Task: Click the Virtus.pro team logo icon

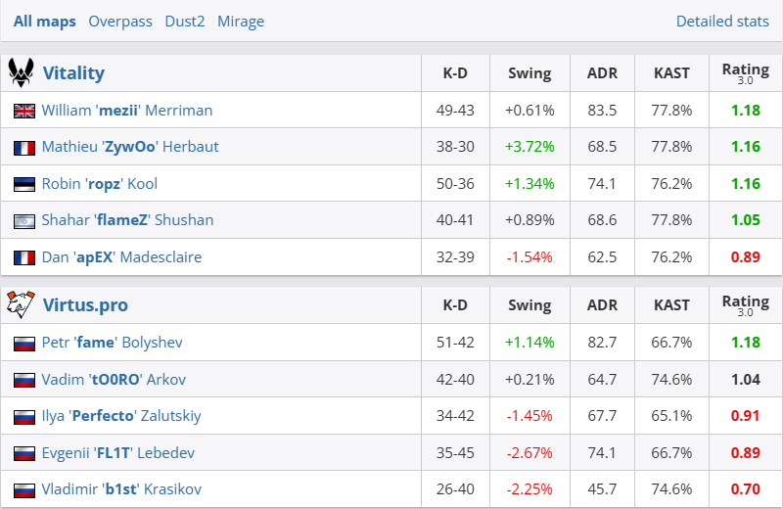Action: (x=22, y=304)
